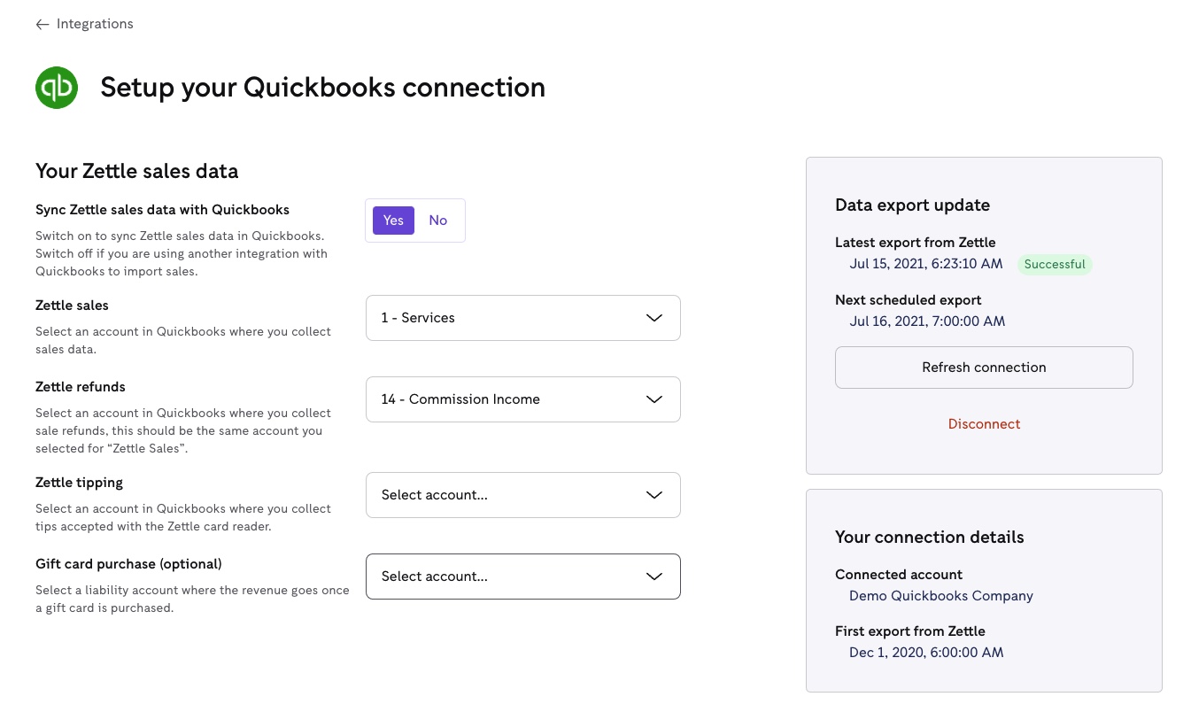The height and width of the screenshot is (712, 1191).
Task: Click the chevron on the Zettle refunds dropdown
Action: 654,399
